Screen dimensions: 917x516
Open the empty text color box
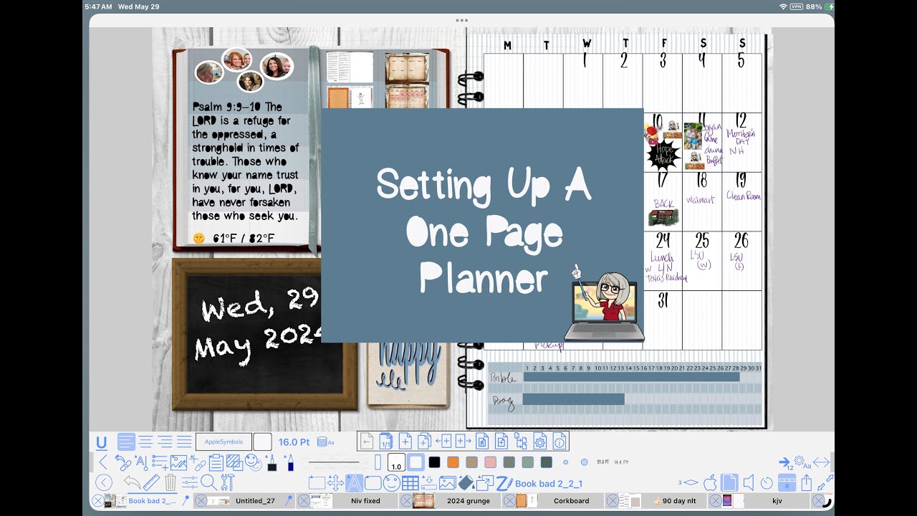click(262, 442)
